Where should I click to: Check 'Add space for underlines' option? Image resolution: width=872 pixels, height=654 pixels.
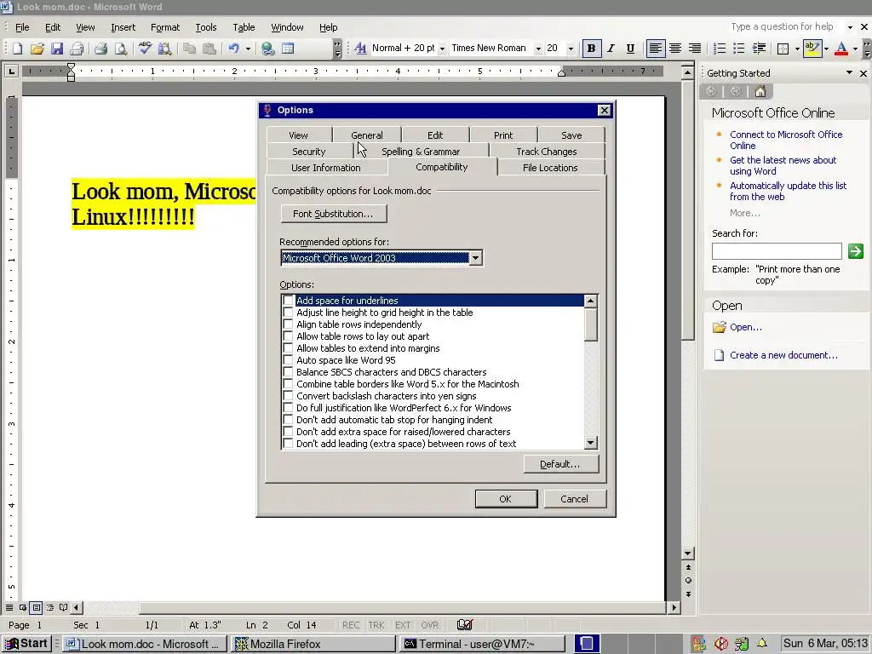(x=288, y=301)
